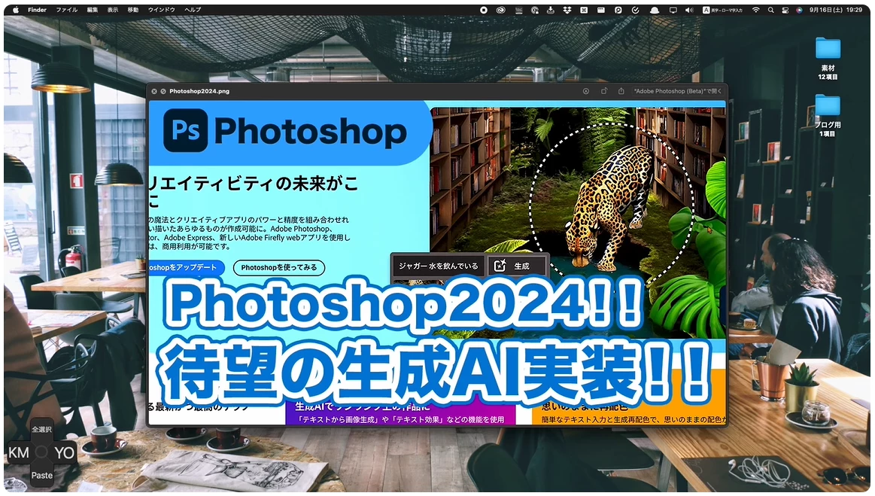
Task: Click the Markup icon in Quick Look title bar
Action: point(586,91)
